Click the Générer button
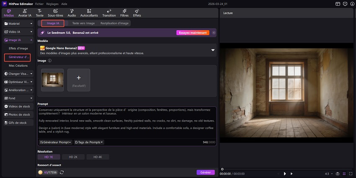The width and height of the screenshot is (356, 178). click(x=205, y=172)
